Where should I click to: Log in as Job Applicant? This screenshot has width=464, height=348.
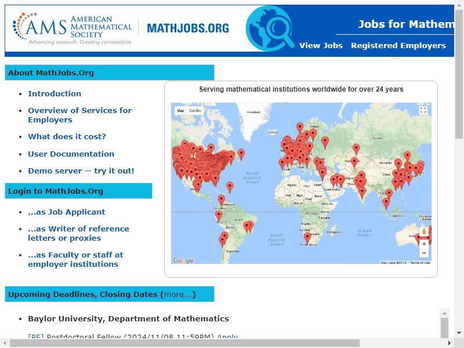(x=67, y=212)
